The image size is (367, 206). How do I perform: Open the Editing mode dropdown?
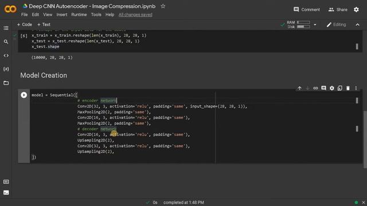tap(337, 25)
